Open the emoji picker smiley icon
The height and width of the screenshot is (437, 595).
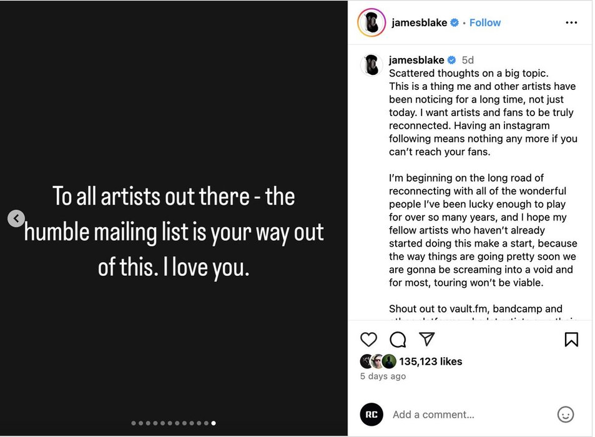(x=566, y=415)
